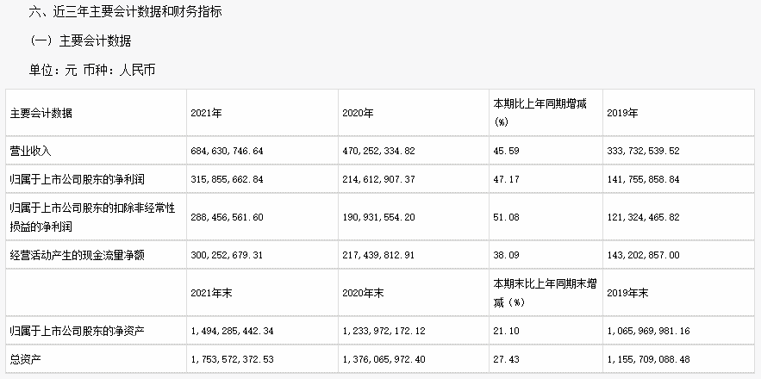761x379 pixels.
Task: Select 2019 revenue value 333,732,539.52
Action: [x=644, y=151]
